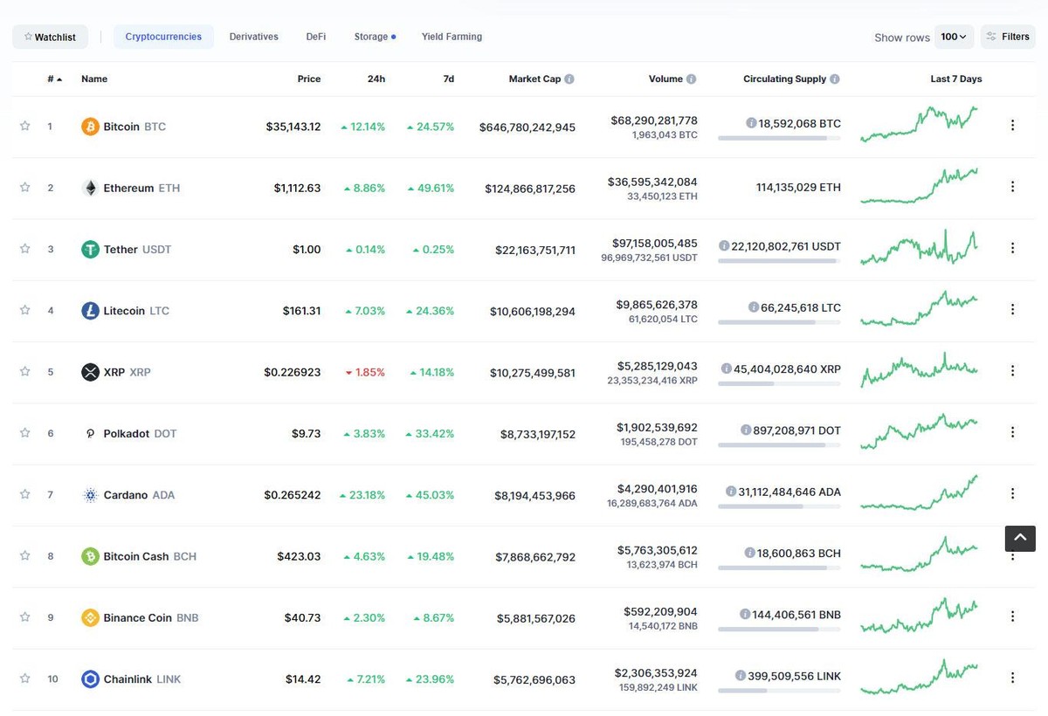This screenshot has height=716, width=1048.
Task: Click the Bitcoin BTC coin icon
Action: point(90,126)
